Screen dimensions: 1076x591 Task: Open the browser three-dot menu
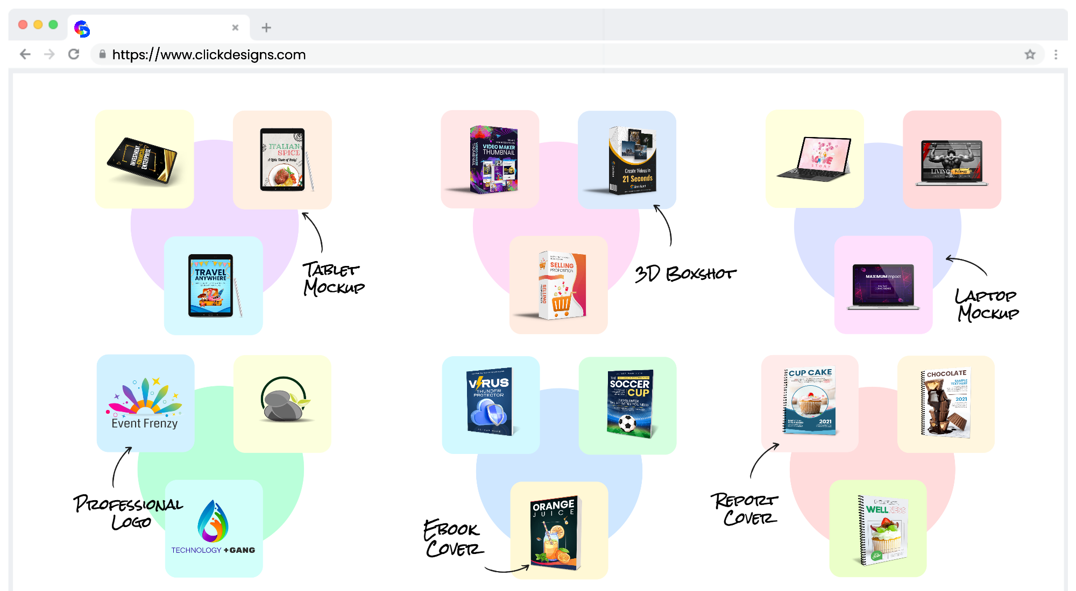point(1056,54)
